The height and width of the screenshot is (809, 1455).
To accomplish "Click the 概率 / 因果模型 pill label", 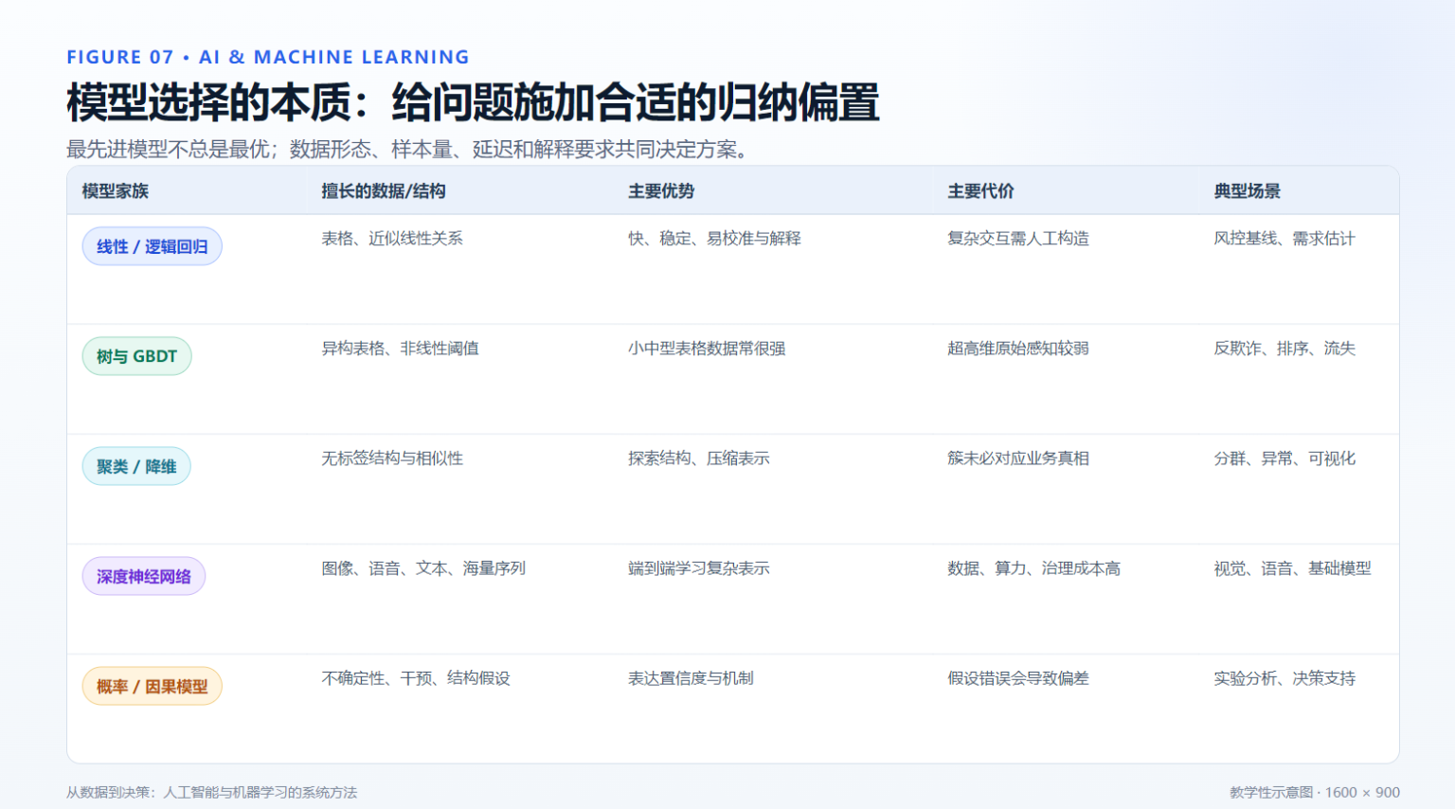I will point(152,686).
